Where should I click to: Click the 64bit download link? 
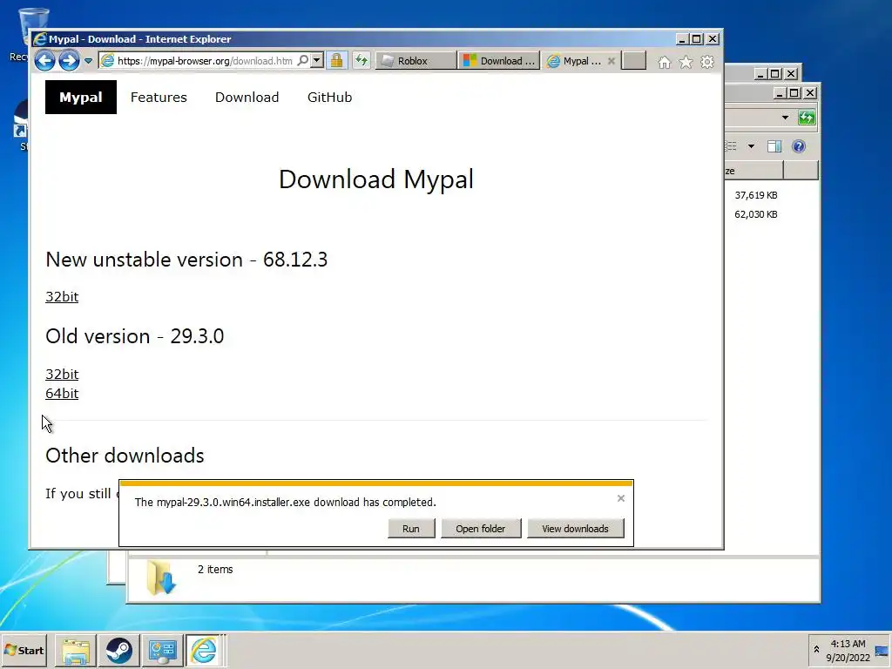[62, 394]
